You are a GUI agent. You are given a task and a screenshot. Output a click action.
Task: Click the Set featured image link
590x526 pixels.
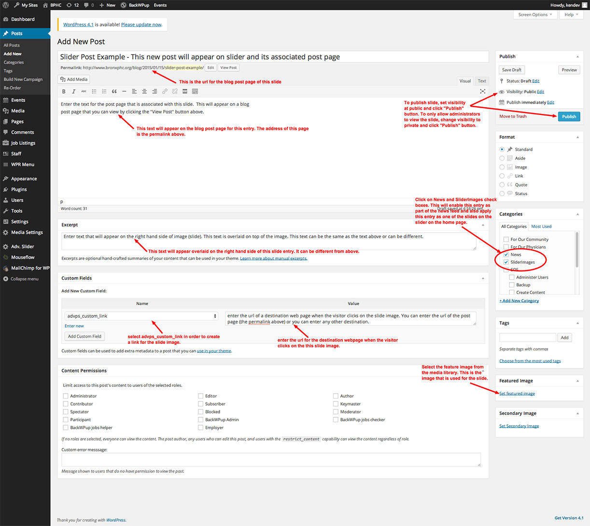(517, 394)
